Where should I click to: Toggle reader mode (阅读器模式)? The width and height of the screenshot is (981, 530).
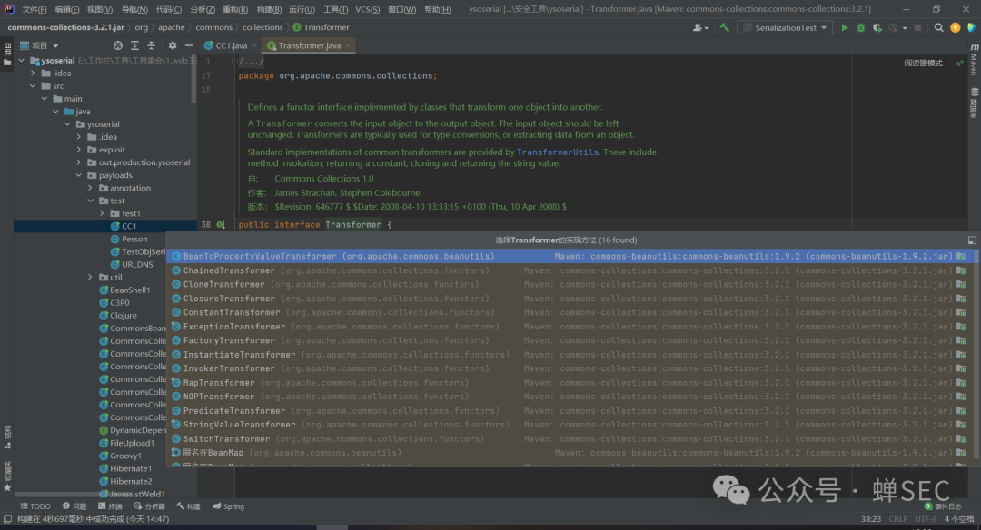[923, 64]
